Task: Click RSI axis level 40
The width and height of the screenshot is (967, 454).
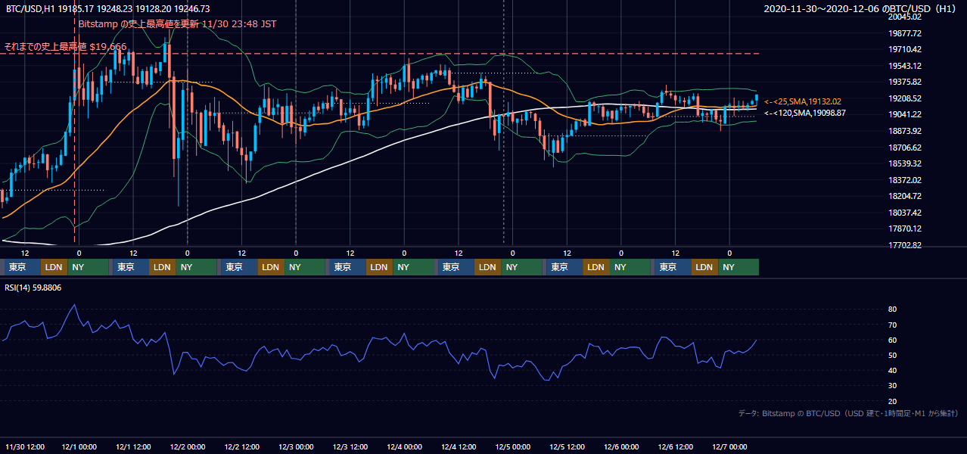Action: click(x=893, y=371)
